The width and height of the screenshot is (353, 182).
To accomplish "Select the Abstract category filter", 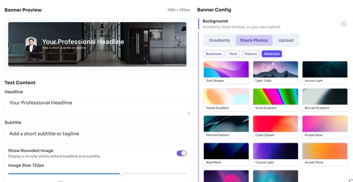I will coord(272,54).
